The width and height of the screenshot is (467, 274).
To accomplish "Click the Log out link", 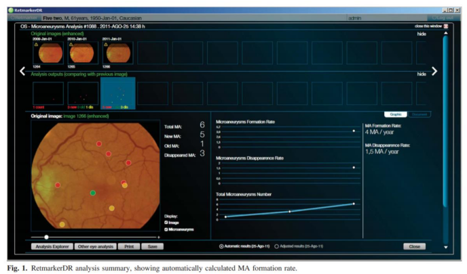I will click(x=443, y=18).
